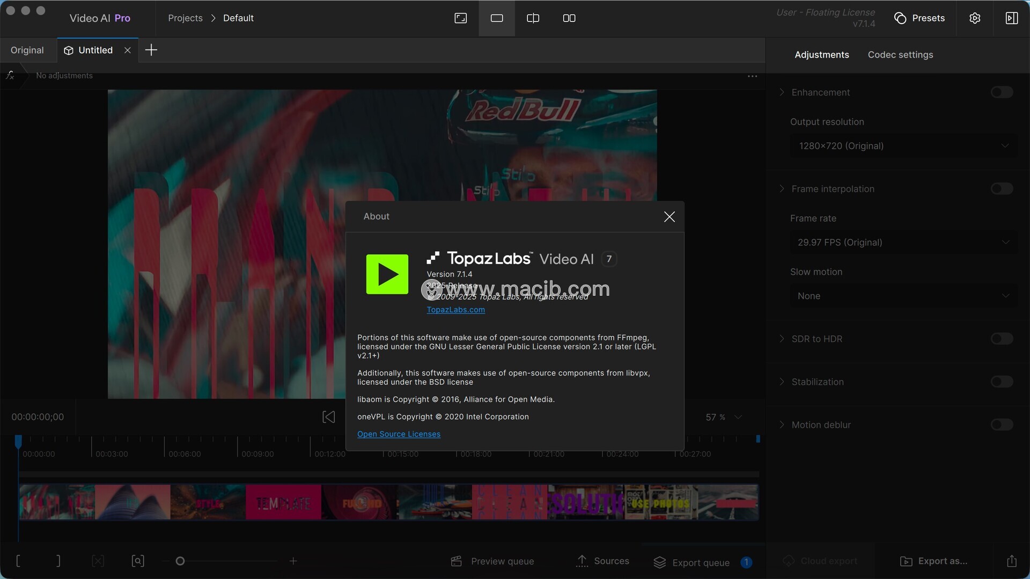The image size is (1030, 579).
Task: Click Default in the breadcrumb
Action: [238, 18]
